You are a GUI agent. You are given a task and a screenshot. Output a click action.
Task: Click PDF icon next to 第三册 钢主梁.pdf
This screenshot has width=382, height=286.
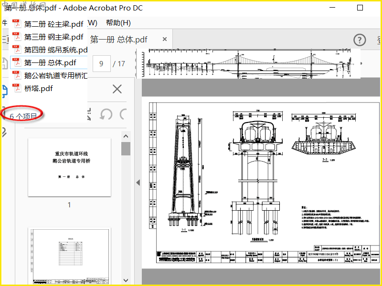tap(17, 37)
